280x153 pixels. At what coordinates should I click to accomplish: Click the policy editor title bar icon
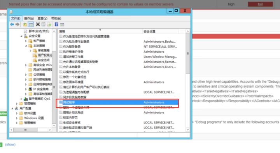11,12
